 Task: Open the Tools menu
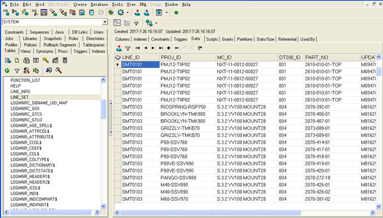pos(118,4)
